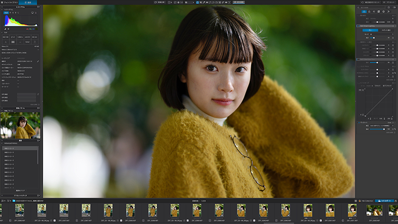Screen dimensions: 398x224
Task: Open the side-by-side view mode dropdown
Action: pos(170,2)
